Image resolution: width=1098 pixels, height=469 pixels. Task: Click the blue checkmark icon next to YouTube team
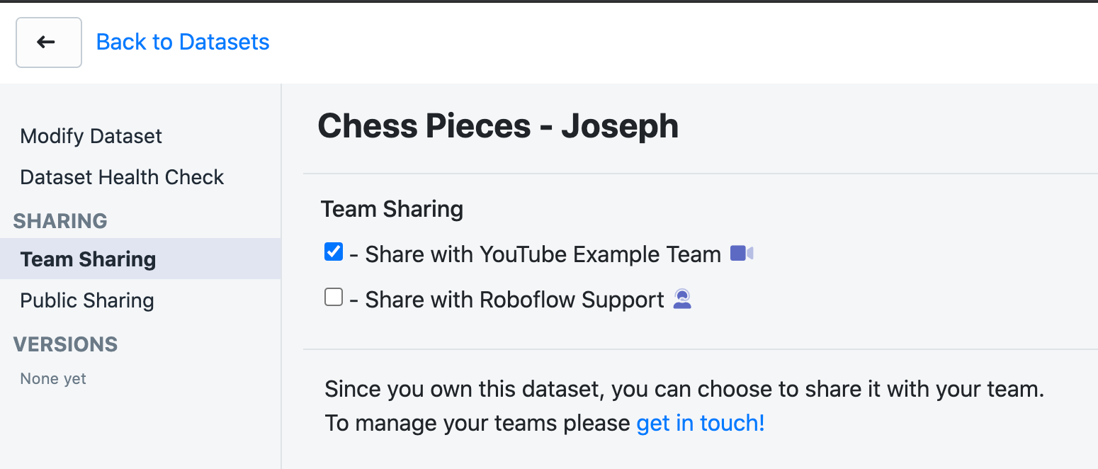tap(333, 251)
